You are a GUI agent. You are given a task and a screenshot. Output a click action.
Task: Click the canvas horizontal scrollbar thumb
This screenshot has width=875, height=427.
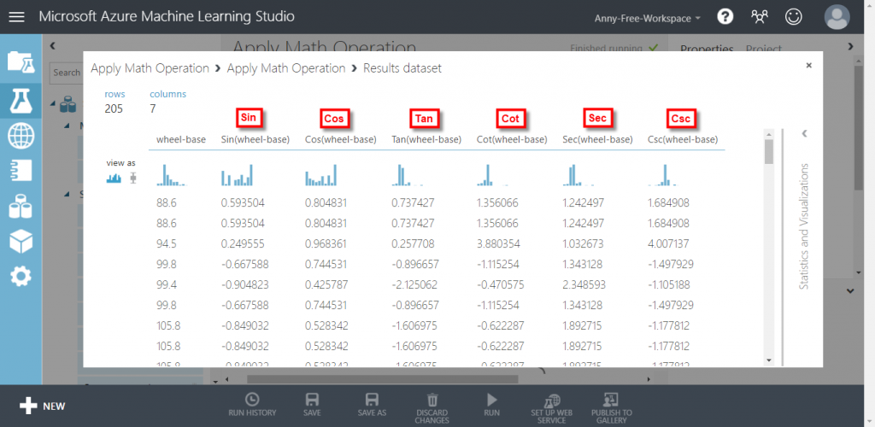point(383,379)
